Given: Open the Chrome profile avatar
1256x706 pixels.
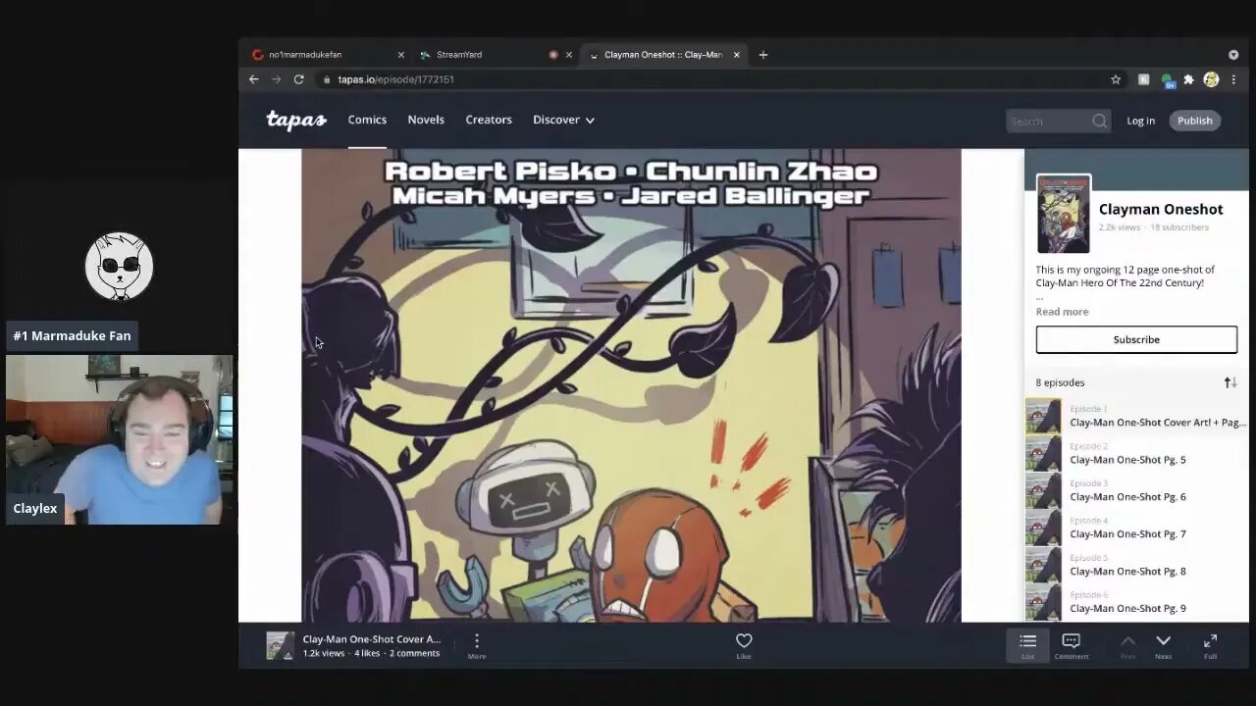Looking at the screenshot, I should click(1211, 79).
